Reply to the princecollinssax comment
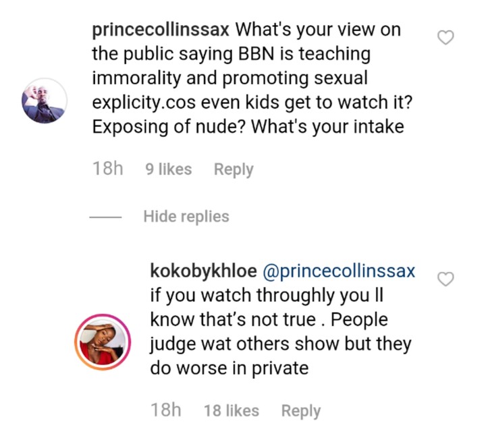The height and width of the screenshot is (436, 486). pos(234,169)
